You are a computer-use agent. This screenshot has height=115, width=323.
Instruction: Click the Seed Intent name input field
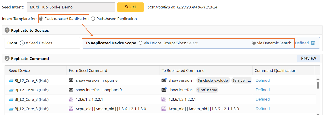[x=71, y=7]
